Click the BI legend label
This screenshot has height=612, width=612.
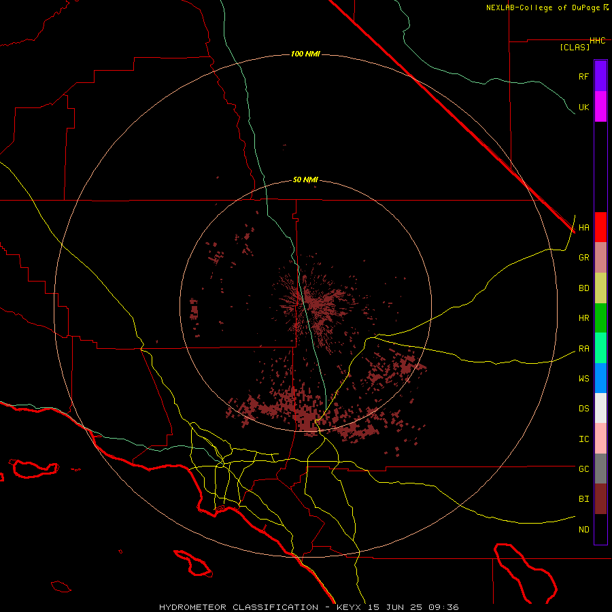click(x=583, y=499)
